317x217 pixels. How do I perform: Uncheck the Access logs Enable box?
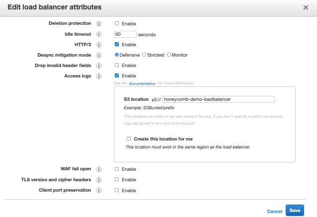click(117, 76)
